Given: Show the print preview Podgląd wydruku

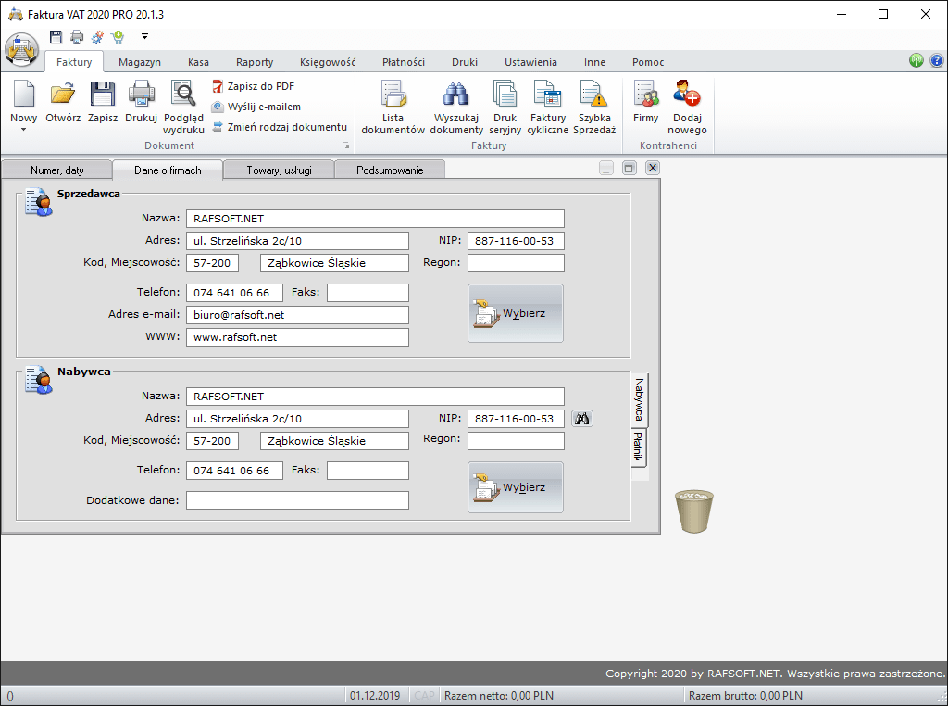Looking at the screenshot, I should tap(184, 107).
